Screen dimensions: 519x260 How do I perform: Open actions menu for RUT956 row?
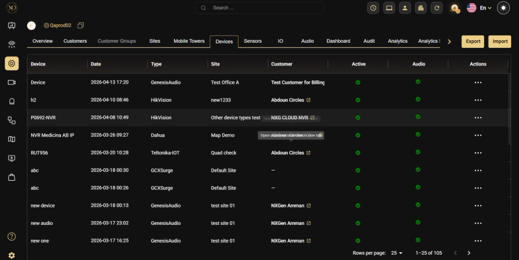point(478,153)
